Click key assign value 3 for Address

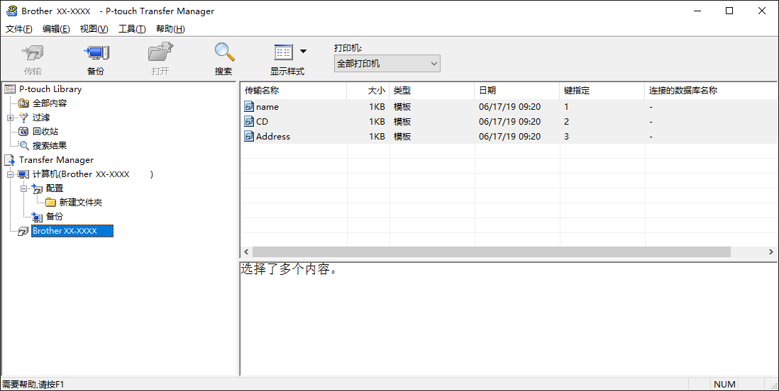[566, 137]
